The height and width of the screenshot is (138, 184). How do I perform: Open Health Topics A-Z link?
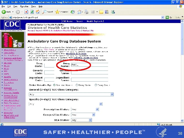[x=95, y=21]
